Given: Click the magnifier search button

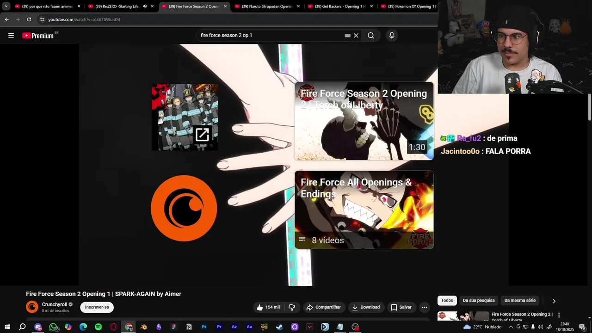Looking at the screenshot, I should (x=371, y=36).
